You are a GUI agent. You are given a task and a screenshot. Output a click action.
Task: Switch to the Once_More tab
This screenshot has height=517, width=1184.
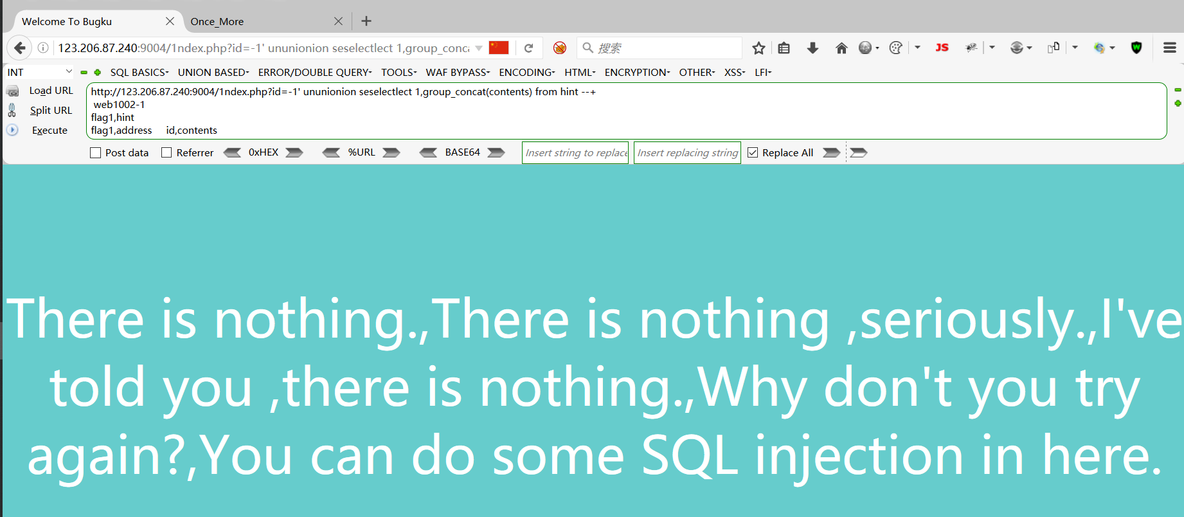pos(267,21)
